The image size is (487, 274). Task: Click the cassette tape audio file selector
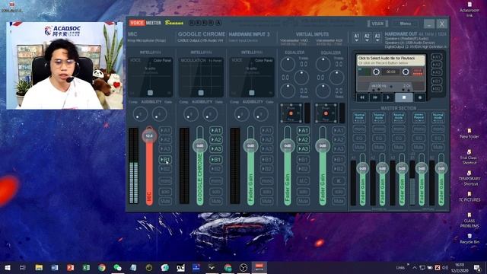coord(390,60)
